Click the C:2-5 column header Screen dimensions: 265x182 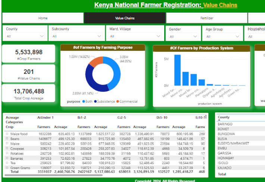click(x=122, y=117)
